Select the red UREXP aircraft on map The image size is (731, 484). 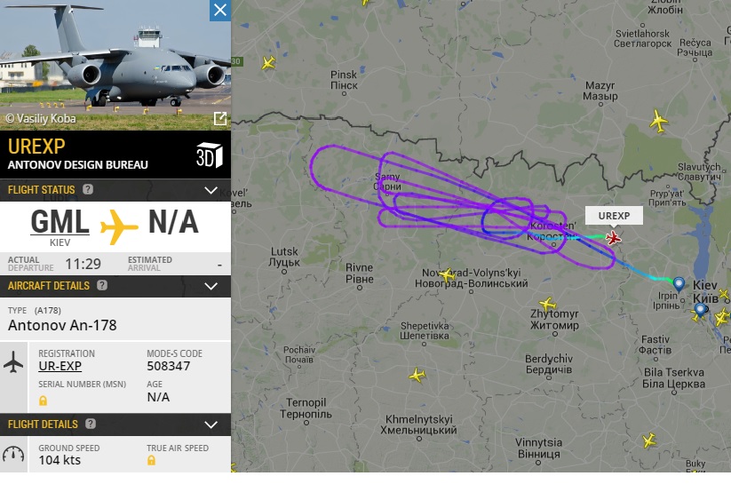click(x=613, y=238)
